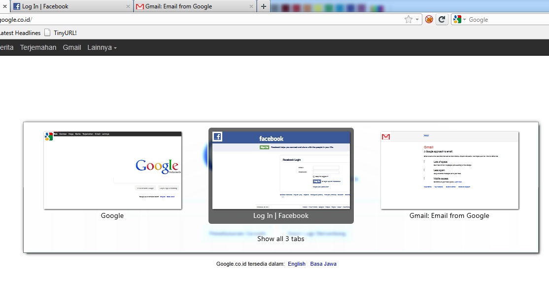Click the blocked-content extension icon
This screenshot has height=282, width=549.
[429, 20]
